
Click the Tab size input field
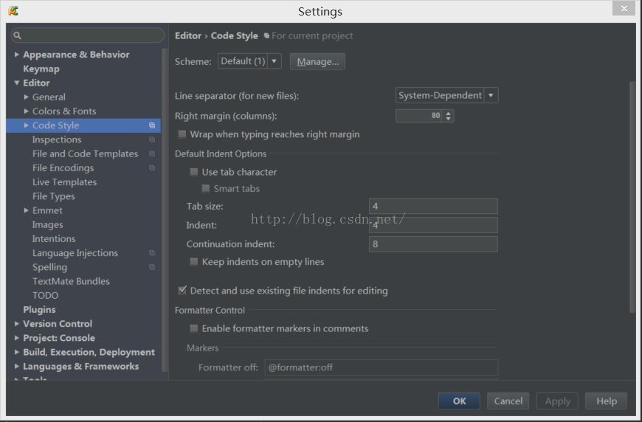point(433,207)
